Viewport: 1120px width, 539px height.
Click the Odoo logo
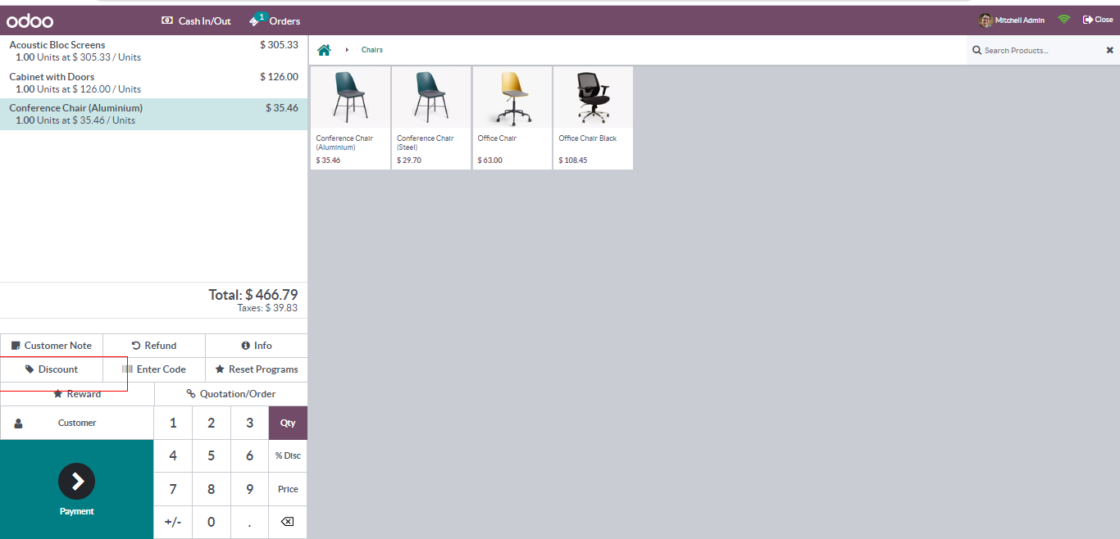coord(30,20)
